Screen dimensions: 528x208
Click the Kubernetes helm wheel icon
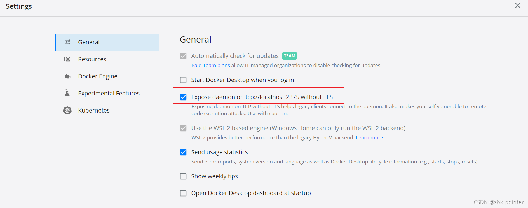pos(67,110)
